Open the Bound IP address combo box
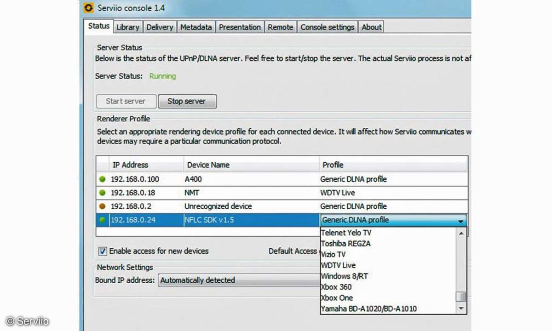The height and width of the screenshot is (331, 552). click(x=239, y=280)
